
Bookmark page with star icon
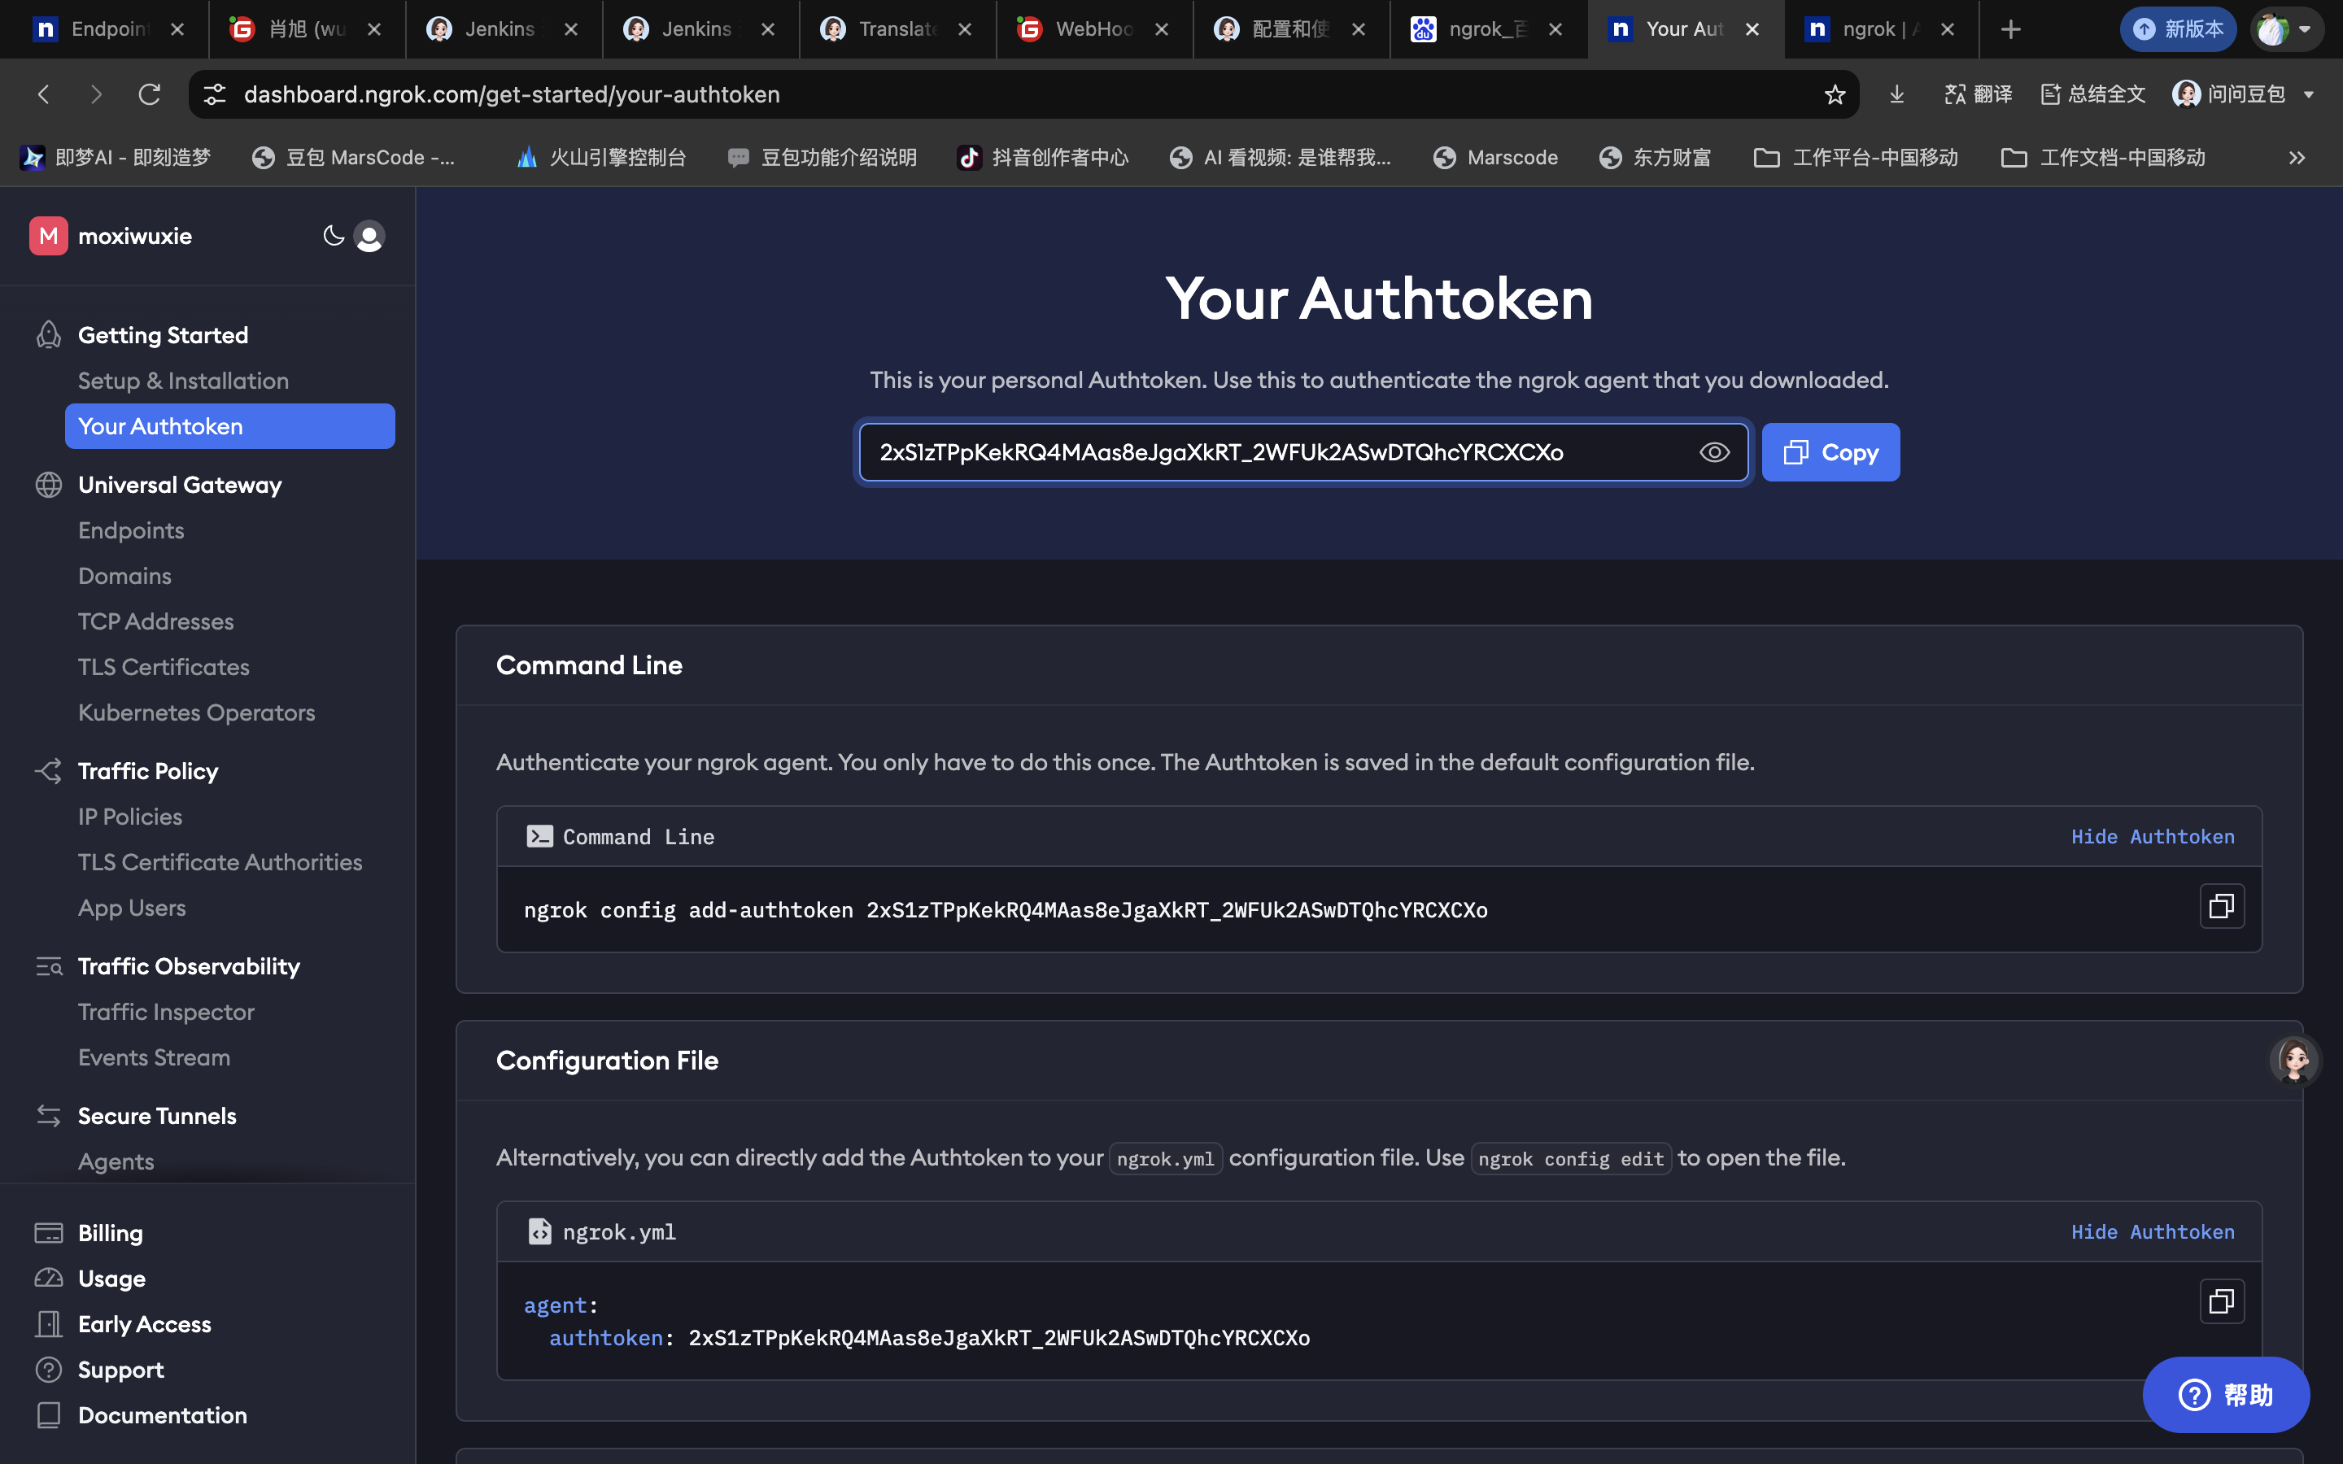1835,94
